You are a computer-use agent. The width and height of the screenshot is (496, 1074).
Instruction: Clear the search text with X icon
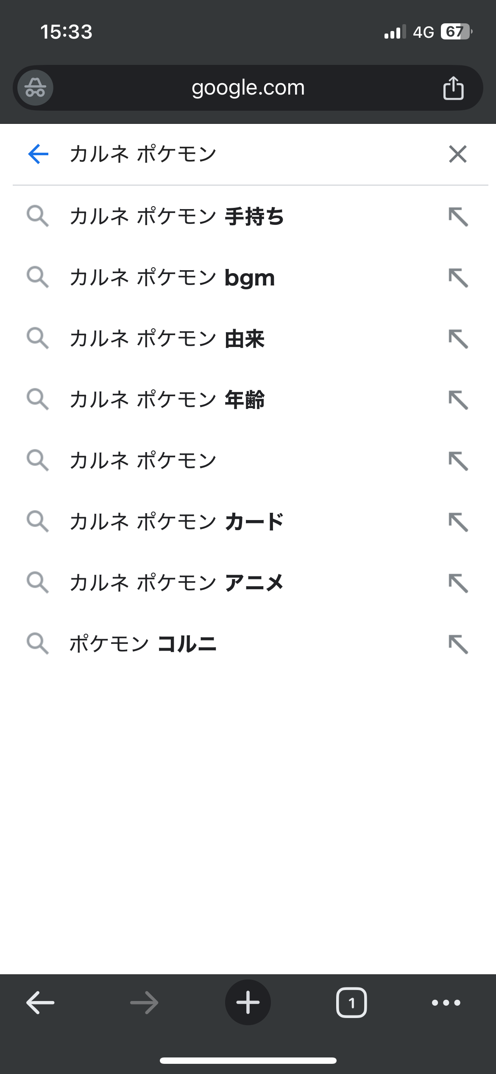tap(458, 154)
